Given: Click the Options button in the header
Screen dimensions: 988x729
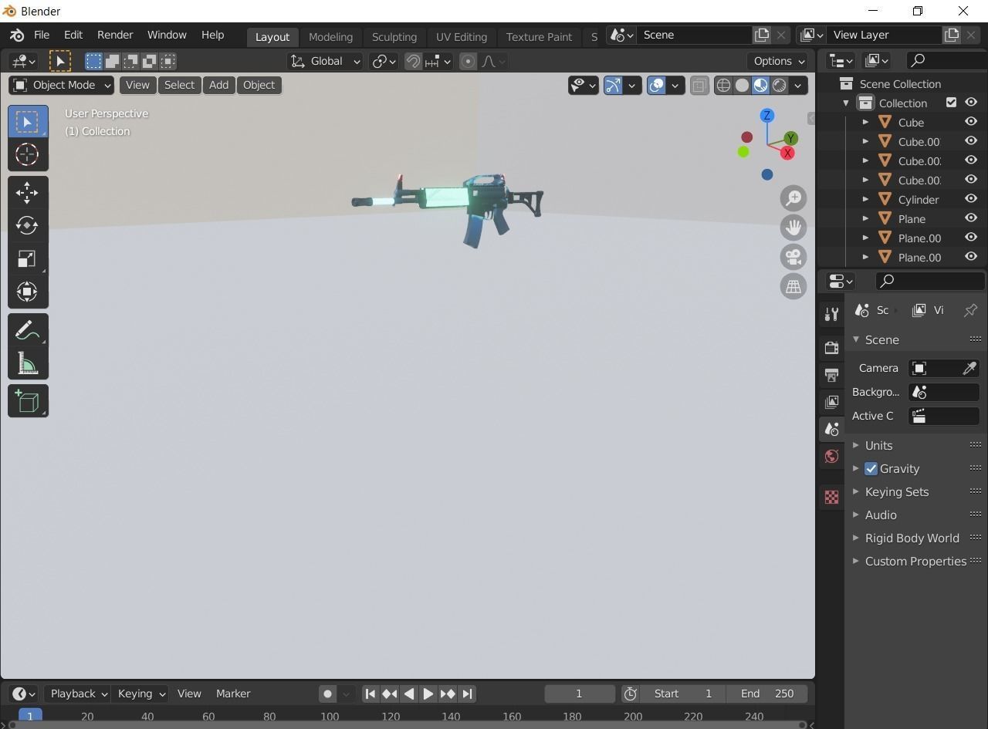Looking at the screenshot, I should pos(776,61).
